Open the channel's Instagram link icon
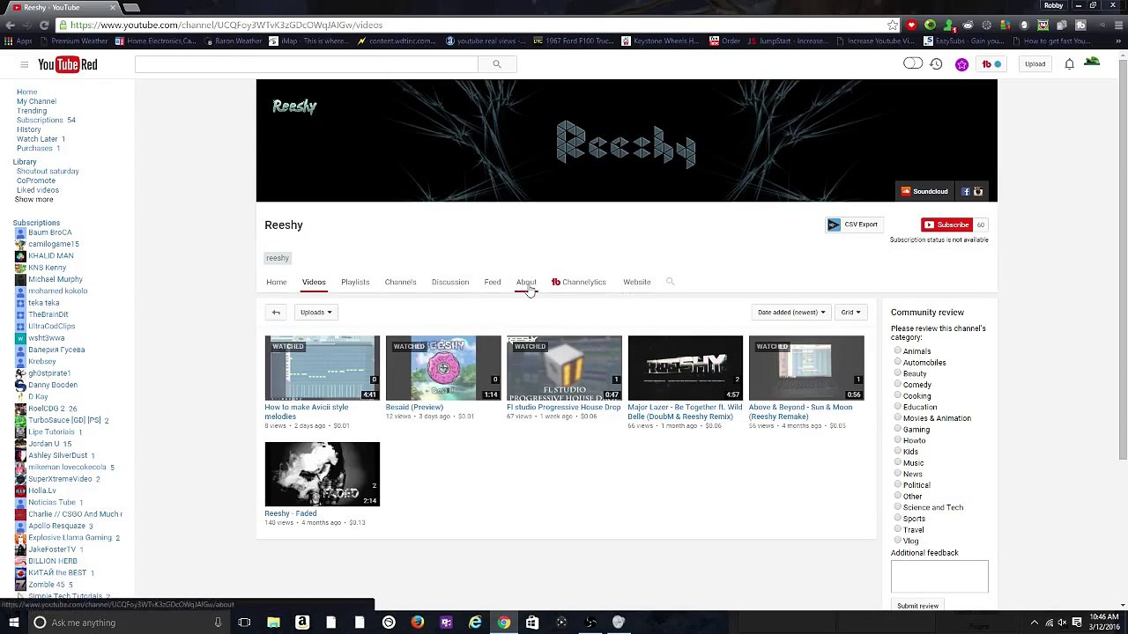This screenshot has width=1128, height=634. tap(977, 191)
